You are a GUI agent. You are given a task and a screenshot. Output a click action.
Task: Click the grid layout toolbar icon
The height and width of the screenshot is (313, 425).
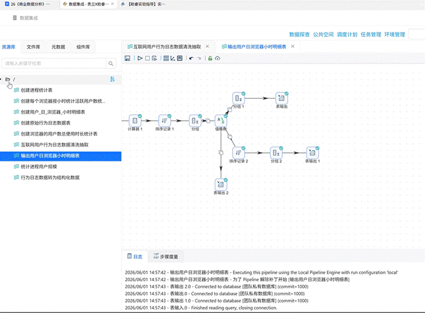166,58
